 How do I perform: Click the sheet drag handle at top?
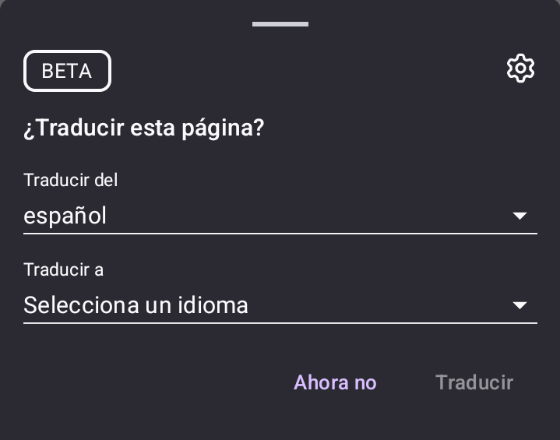(x=280, y=24)
